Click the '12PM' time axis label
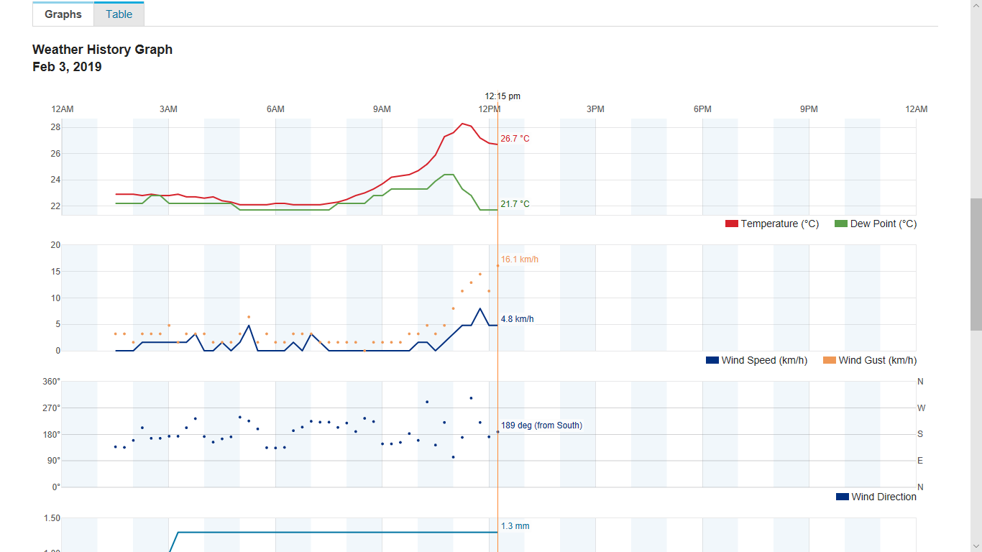The height and width of the screenshot is (552, 982). [x=490, y=109]
